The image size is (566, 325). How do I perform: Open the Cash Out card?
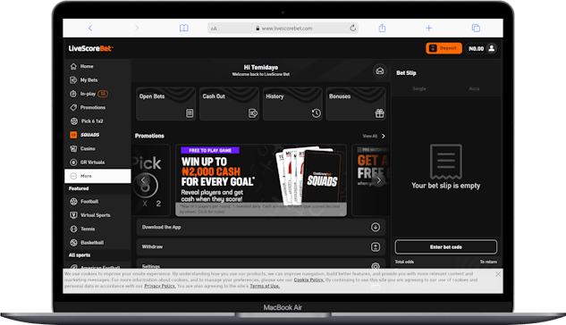click(229, 104)
